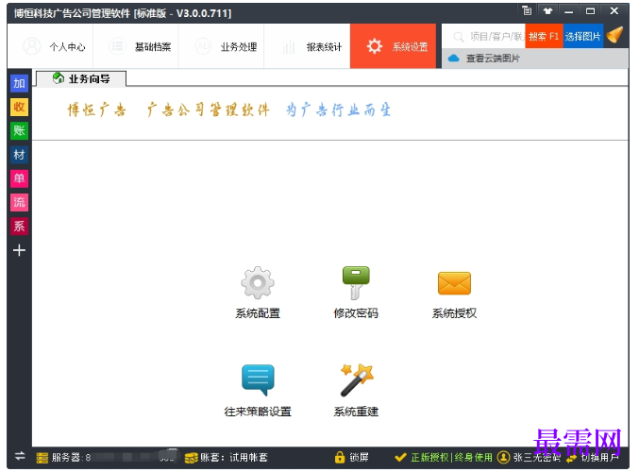Click the skin shirt icon in title bar

point(547,11)
